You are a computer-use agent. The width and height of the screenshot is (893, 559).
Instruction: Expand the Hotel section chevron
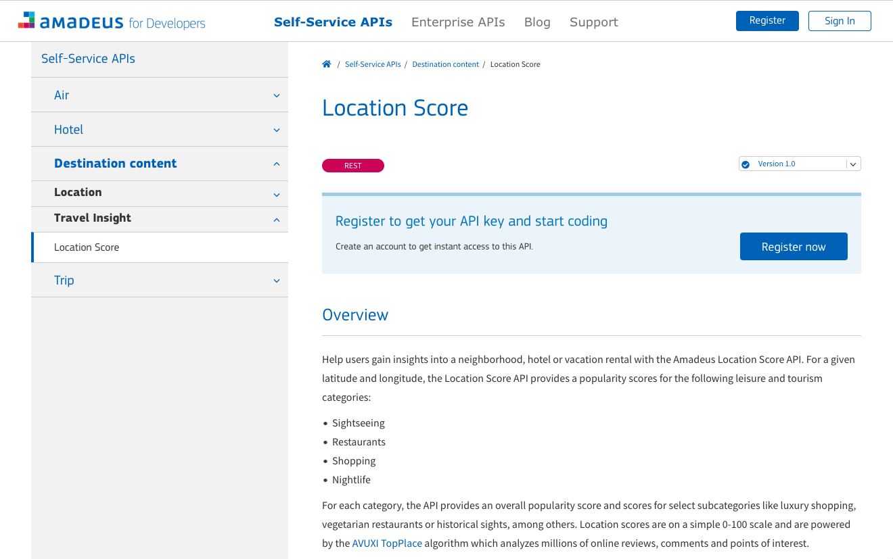277,130
